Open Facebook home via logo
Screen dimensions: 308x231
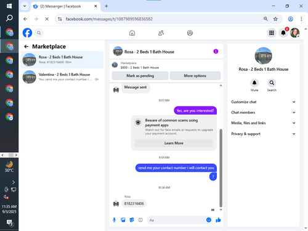tap(27, 33)
